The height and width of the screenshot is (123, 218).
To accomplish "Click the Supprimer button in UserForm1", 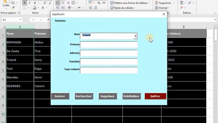I will (108, 96).
